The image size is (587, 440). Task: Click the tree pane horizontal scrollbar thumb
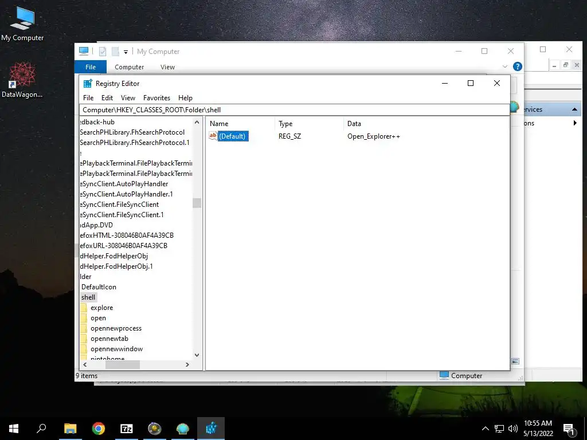(123, 364)
